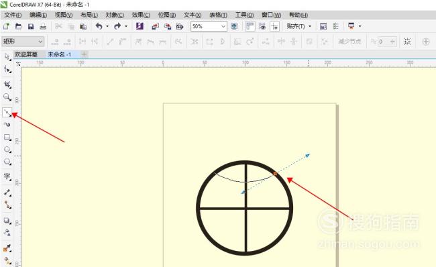This screenshot has height=267, width=436.
Task: Expand the redo history dropdown arrow
Action: click(126, 26)
